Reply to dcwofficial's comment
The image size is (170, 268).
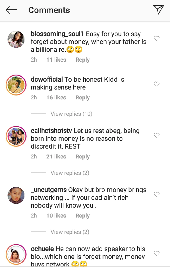click(x=82, y=98)
